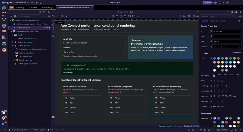This screenshot has height=132, width=243.
Task: Click the theme droplet icon
Action: coord(219,3)
